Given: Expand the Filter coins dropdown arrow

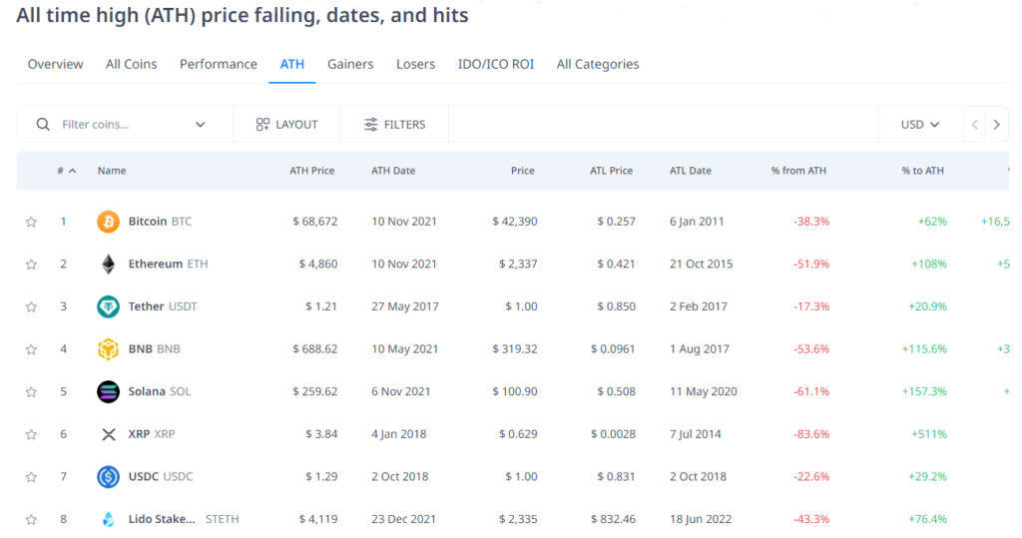Looking at the screenshot, I should pos(200,124).
